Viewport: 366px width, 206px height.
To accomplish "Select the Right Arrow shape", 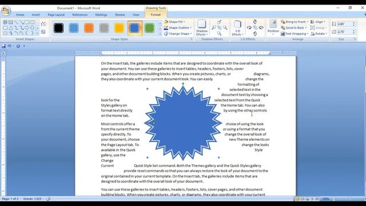I will pyautogui.click(x=27, y=28).
